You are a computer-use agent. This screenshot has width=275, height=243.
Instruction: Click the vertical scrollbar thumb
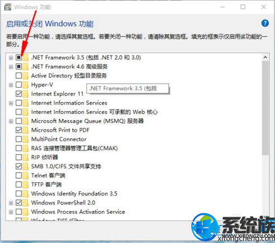click(265, 108)
